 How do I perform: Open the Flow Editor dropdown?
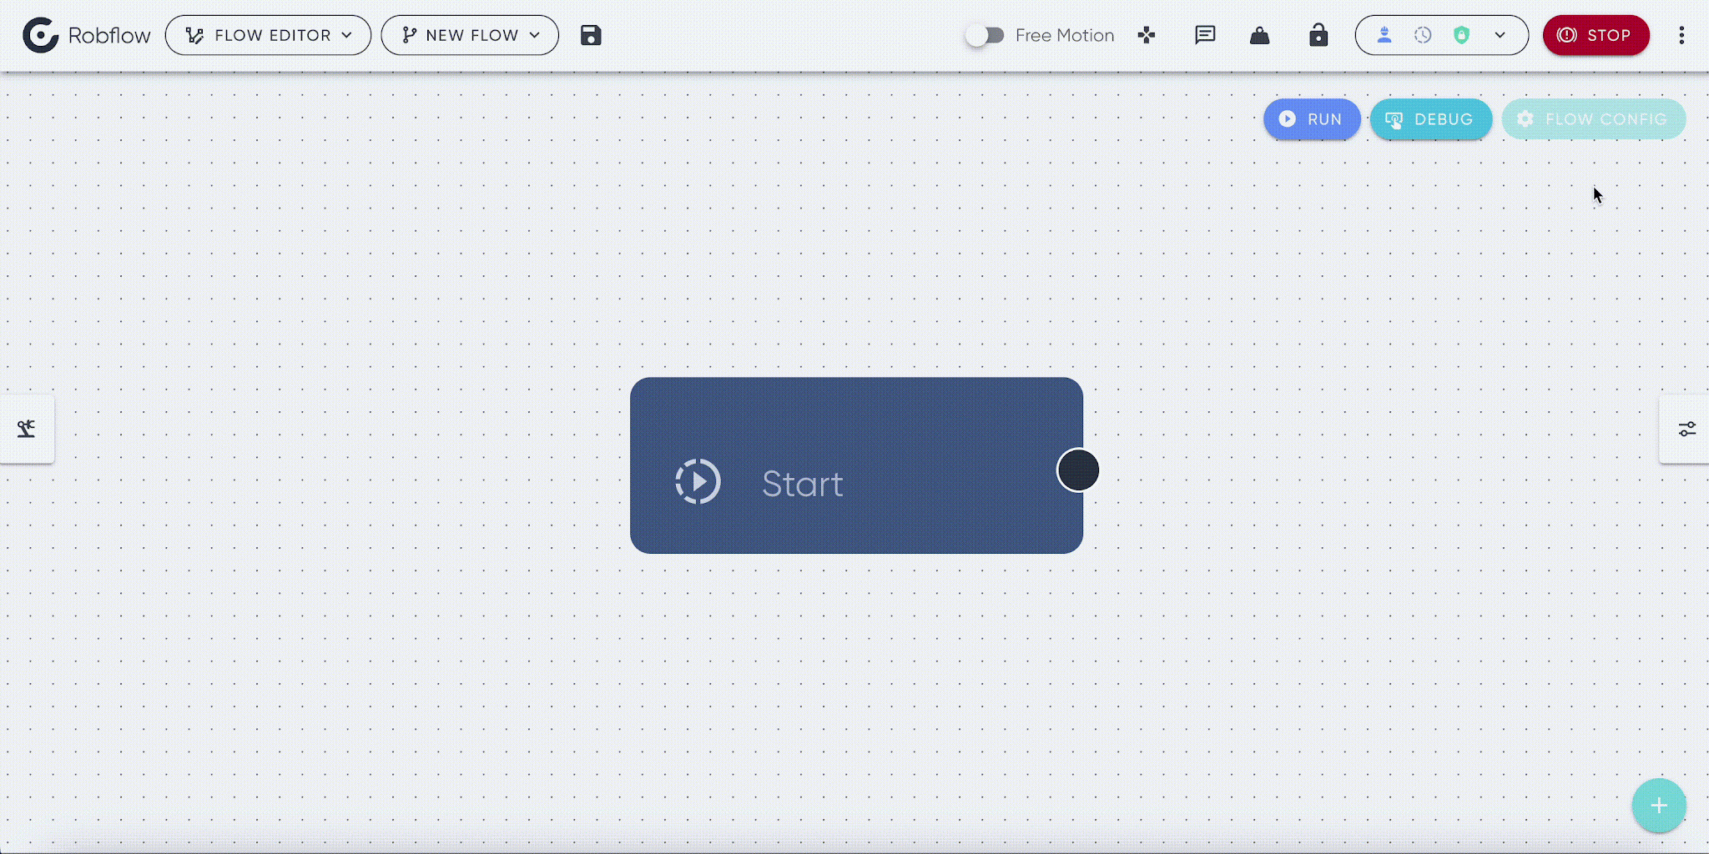tap(268, 35)
